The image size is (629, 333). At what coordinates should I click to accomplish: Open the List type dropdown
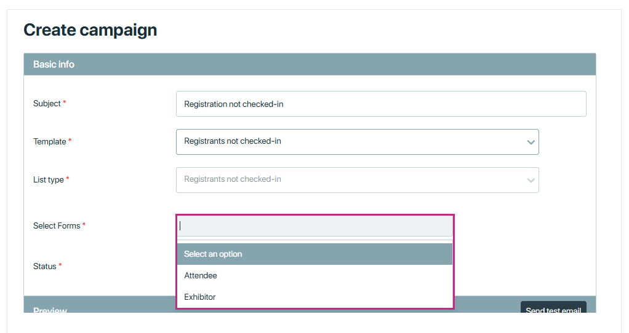coord(358,179)
